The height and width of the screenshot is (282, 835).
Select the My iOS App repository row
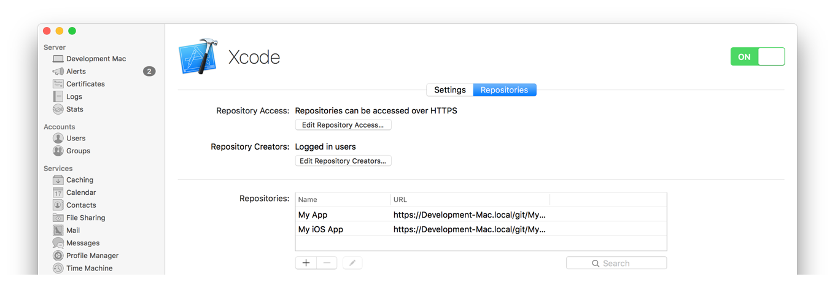point(481,229)
